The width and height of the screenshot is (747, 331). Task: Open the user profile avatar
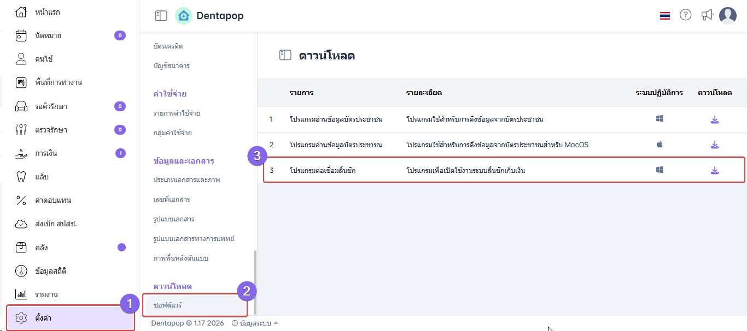(x=728, y=15)
